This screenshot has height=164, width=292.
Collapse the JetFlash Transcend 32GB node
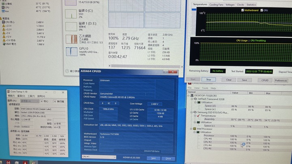pos(192,99)
